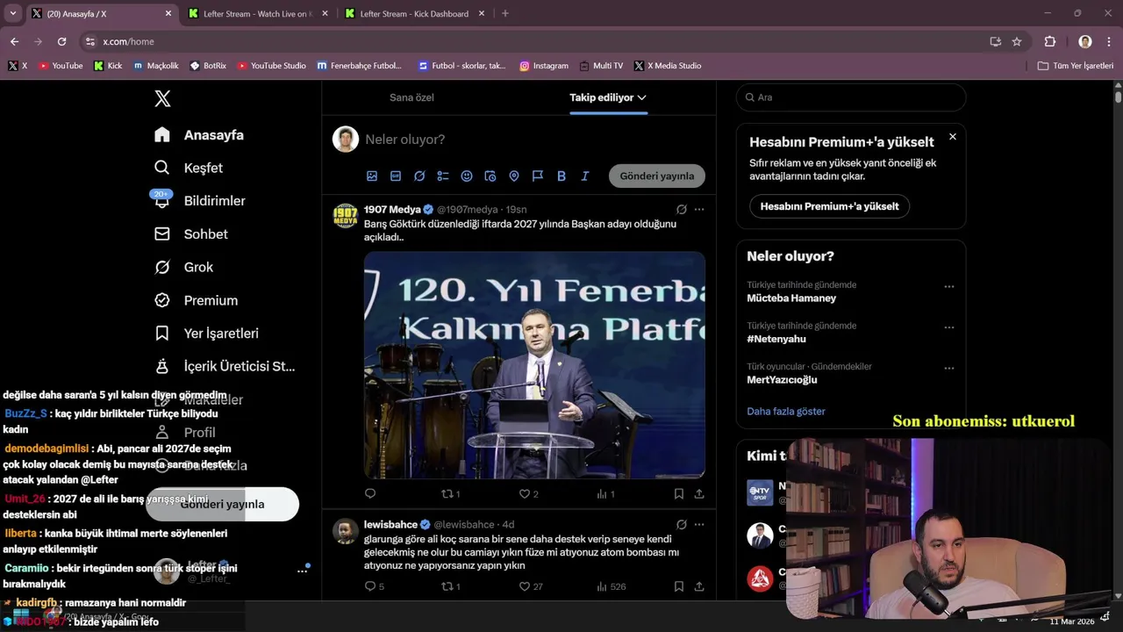Bookmark this page star icon
1123x632 pixels.
click(x=1017, y=41)
